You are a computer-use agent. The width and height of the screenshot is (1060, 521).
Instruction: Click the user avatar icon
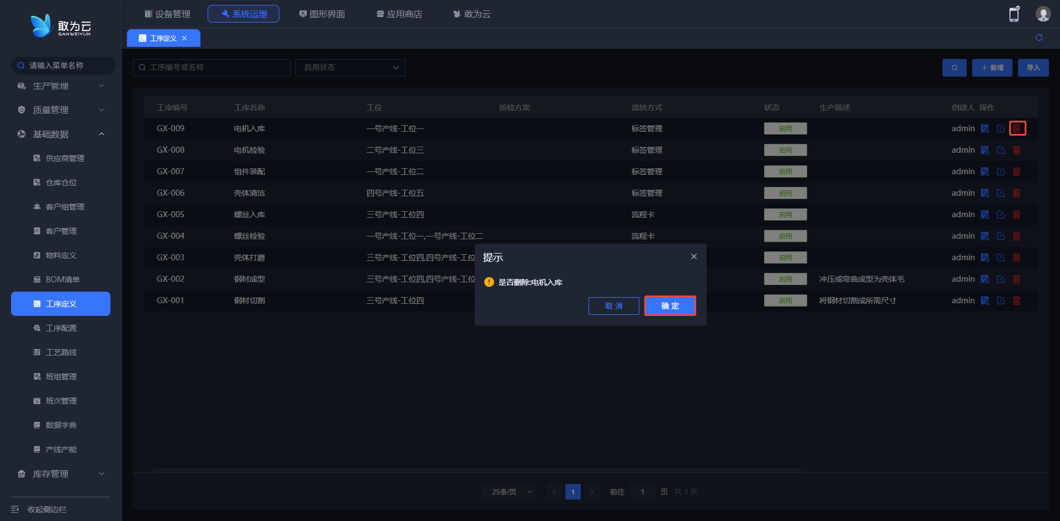(1043, 14)
